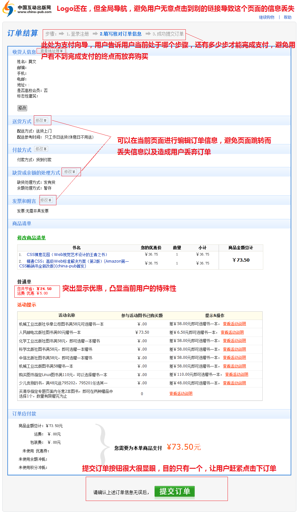Click the 订单结算 page title

coord(22,33)
